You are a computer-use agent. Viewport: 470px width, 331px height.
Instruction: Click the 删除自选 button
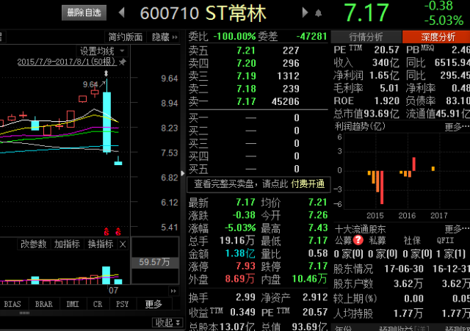pyautogui.click(x=84, y=12)
